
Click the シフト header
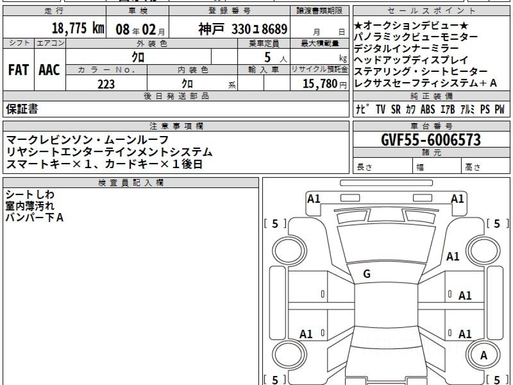tap(19, 44)
